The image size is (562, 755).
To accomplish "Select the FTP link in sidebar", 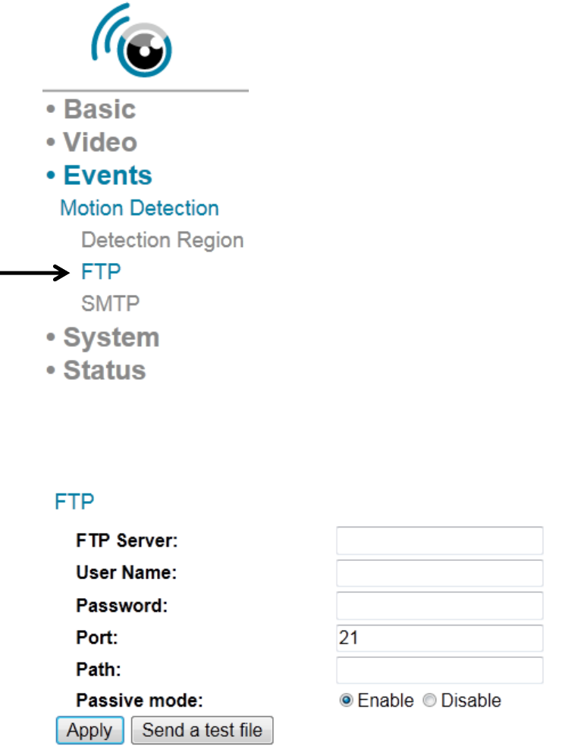I will [101, 272].
